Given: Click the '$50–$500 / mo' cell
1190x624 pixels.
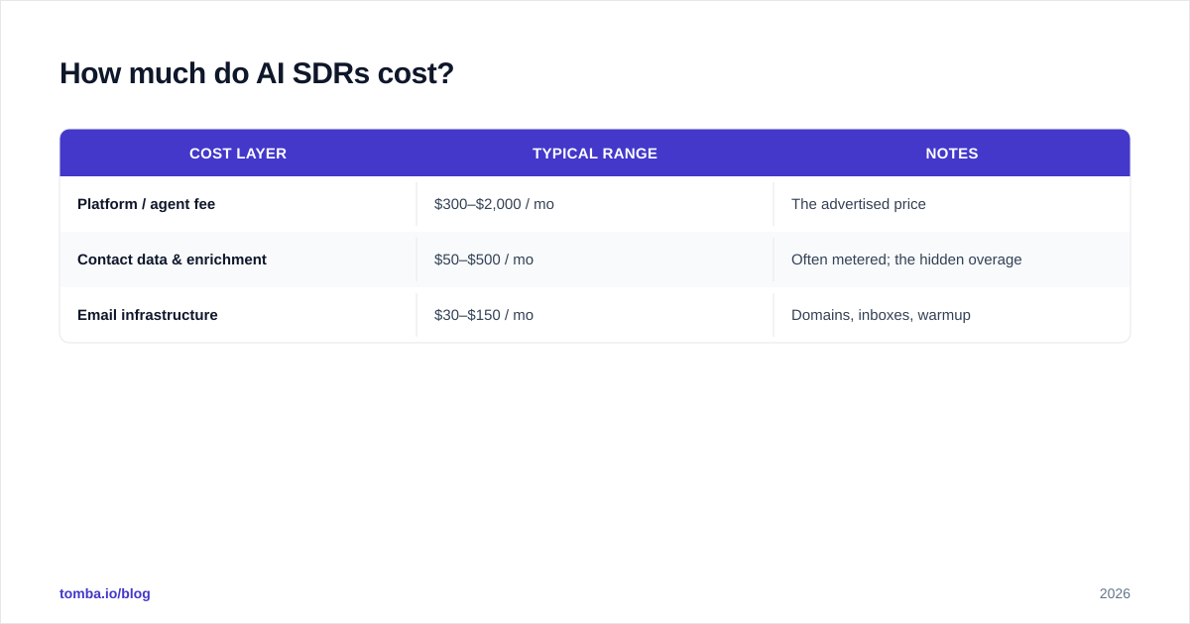Looking at the screenshot, I should pos(595,260).
